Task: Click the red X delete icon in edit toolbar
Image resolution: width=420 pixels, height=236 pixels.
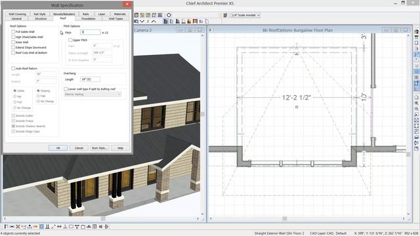Action: point(18,227)
